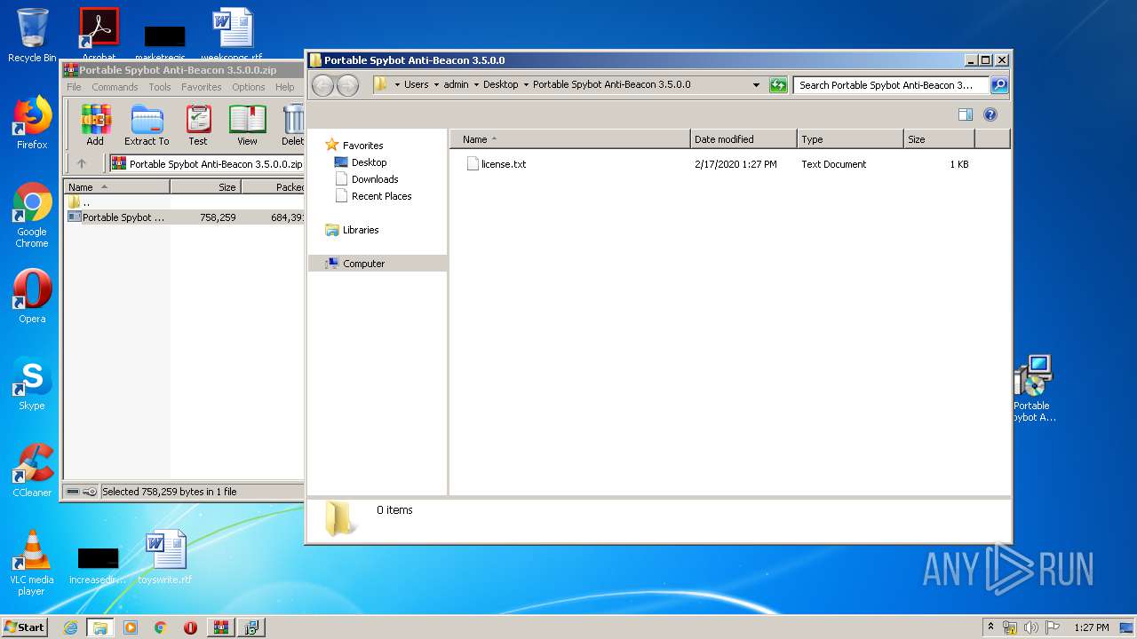Expand the dropdown arrow after admin breadcrumb
The width and height of the screenshot is (1137, 639).
point(476,85)
